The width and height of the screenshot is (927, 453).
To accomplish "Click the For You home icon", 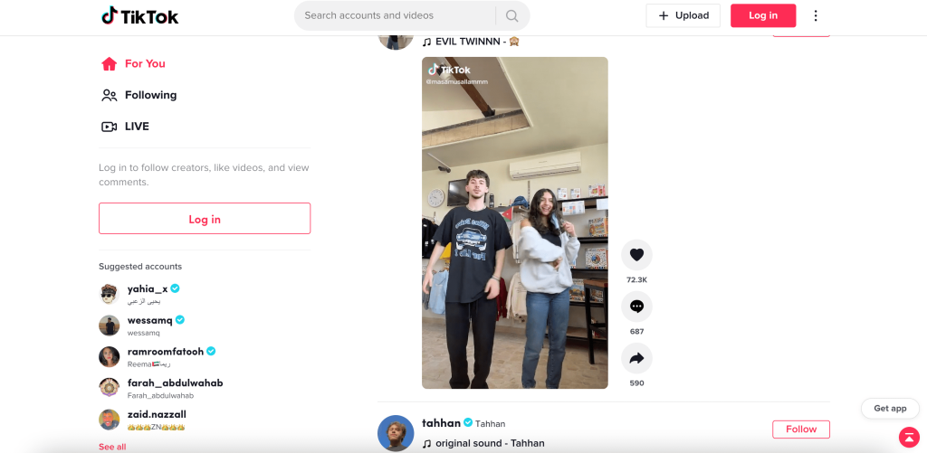I will (109, 64).
